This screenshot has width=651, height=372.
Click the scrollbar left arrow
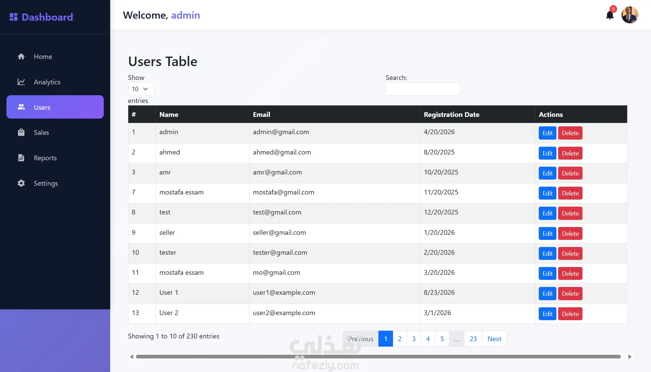(x=132, y=357)
